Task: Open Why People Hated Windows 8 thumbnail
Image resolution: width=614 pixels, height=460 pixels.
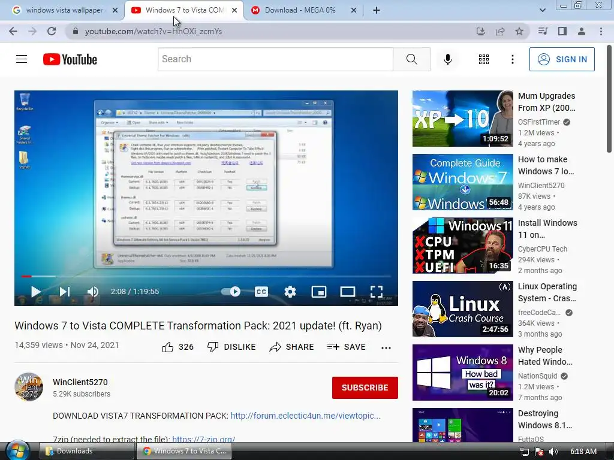Action: point(462,373)
